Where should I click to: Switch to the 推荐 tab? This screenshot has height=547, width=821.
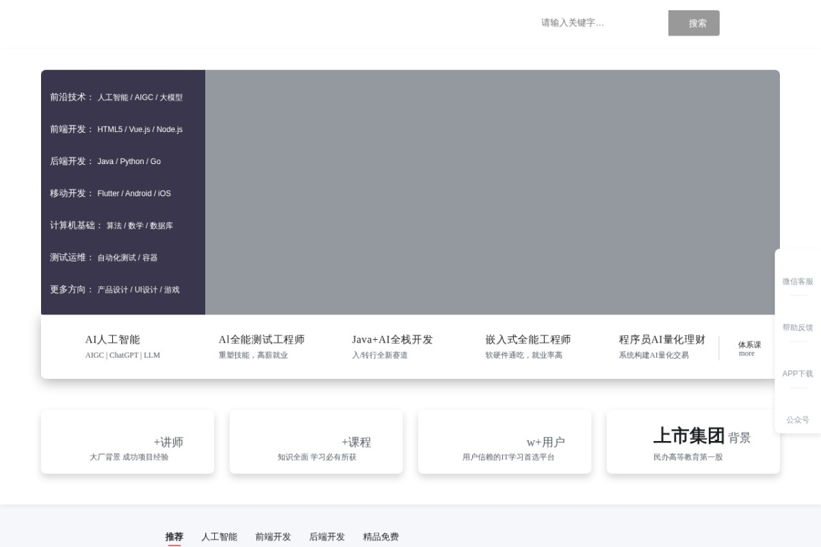[174, 537]
